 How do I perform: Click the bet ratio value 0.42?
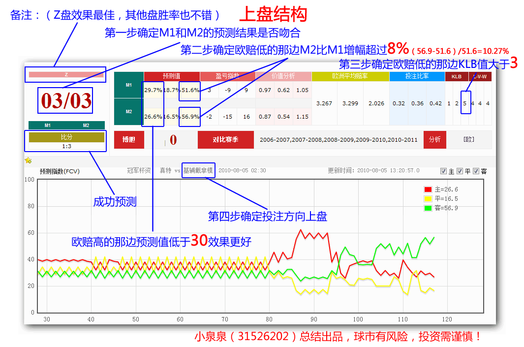point(436,104)
